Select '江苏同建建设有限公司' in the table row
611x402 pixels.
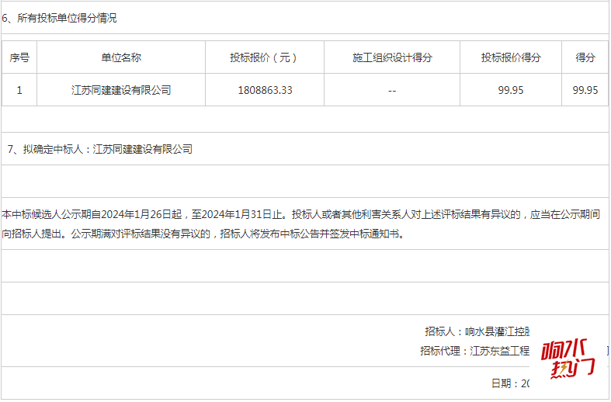pos(121,90)
